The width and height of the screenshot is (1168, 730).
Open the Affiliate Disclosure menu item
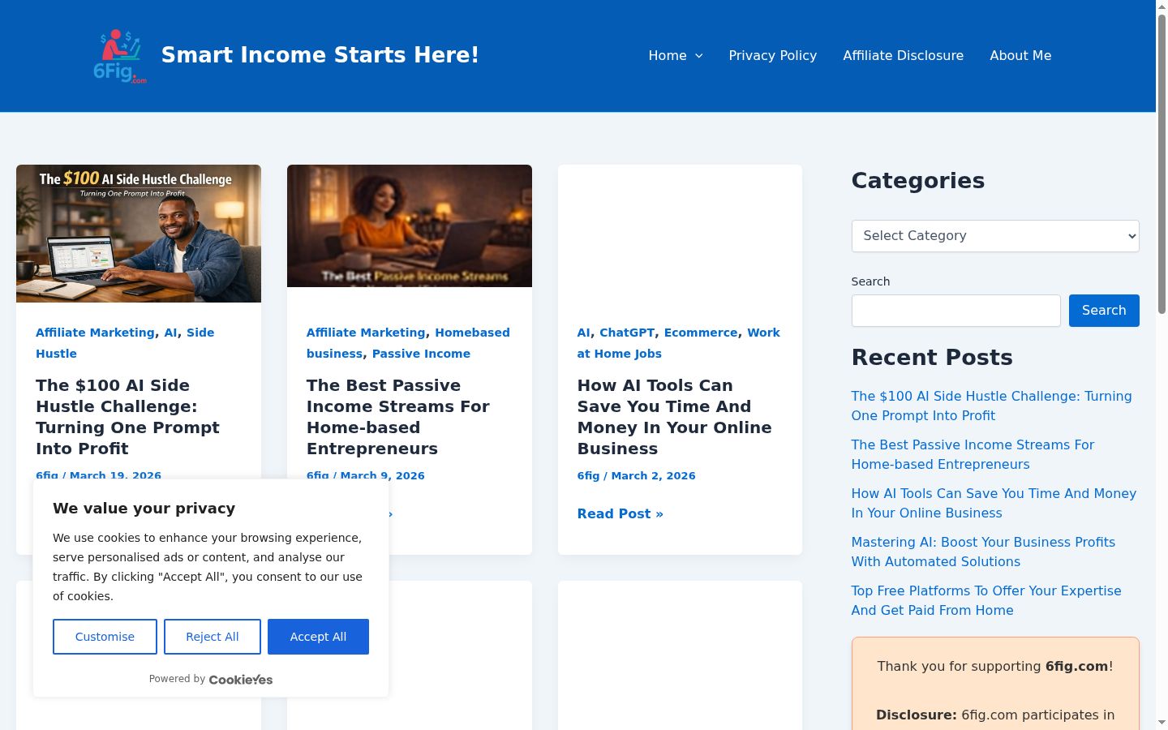click(903, 55)
